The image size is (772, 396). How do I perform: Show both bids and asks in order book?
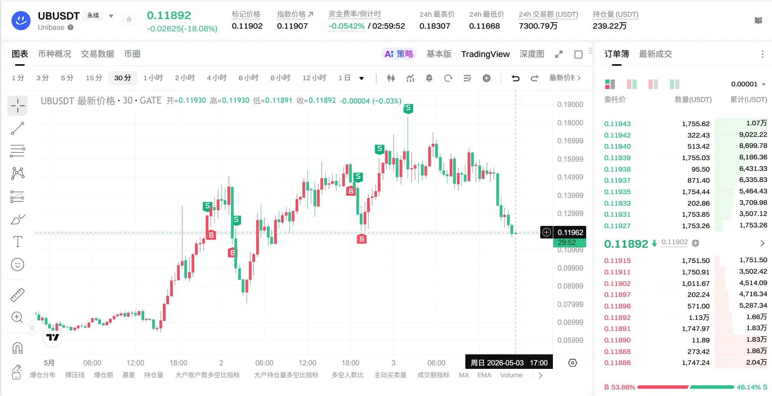coord(610,84)
